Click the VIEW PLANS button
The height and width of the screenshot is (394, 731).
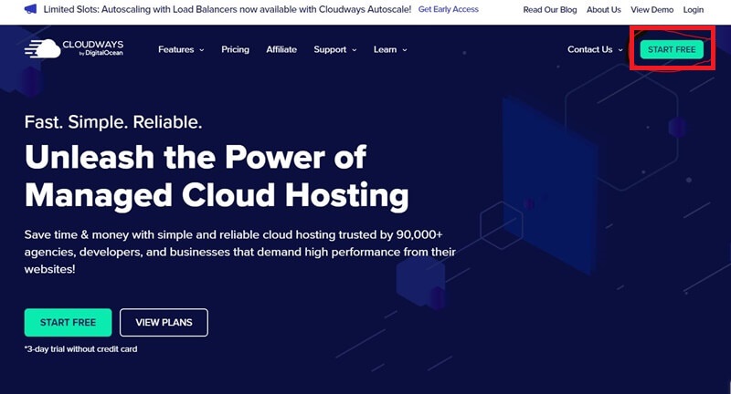164,322
